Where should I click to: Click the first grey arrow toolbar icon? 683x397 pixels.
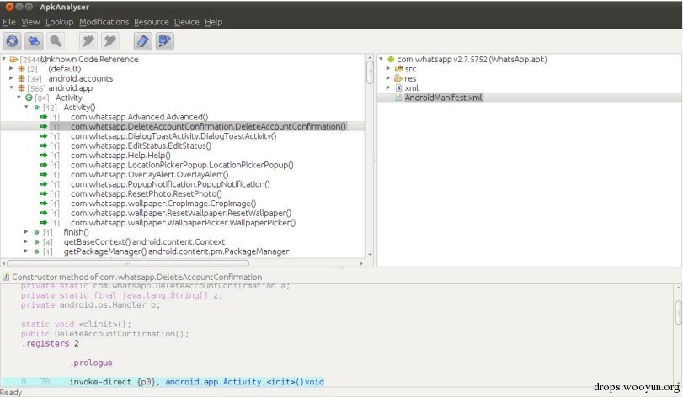[x=88, y=41]
